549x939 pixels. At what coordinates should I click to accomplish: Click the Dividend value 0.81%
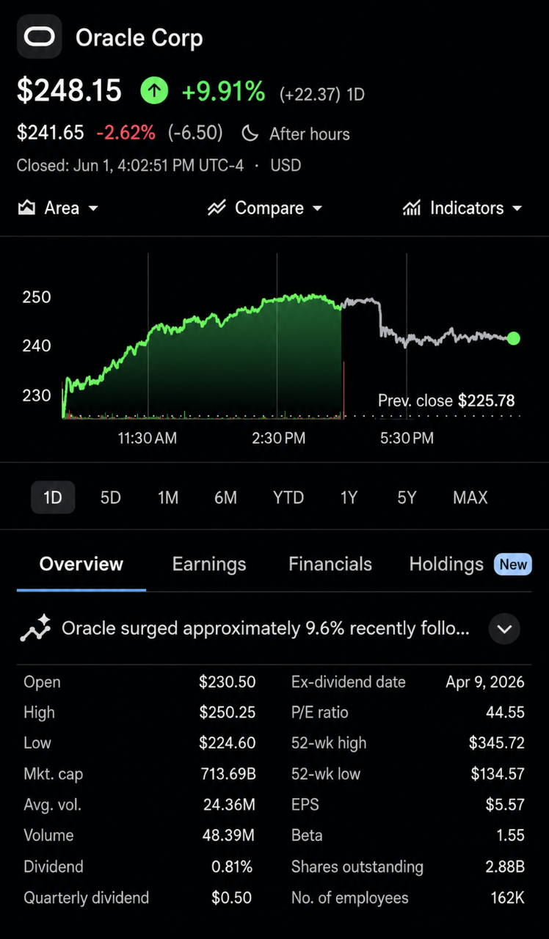pyautogui.click(x=232, y=867)
